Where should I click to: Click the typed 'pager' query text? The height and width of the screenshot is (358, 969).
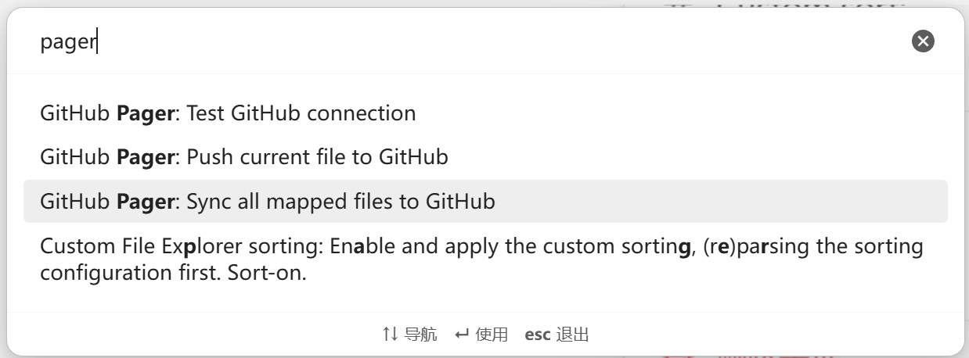coord(67,42)
